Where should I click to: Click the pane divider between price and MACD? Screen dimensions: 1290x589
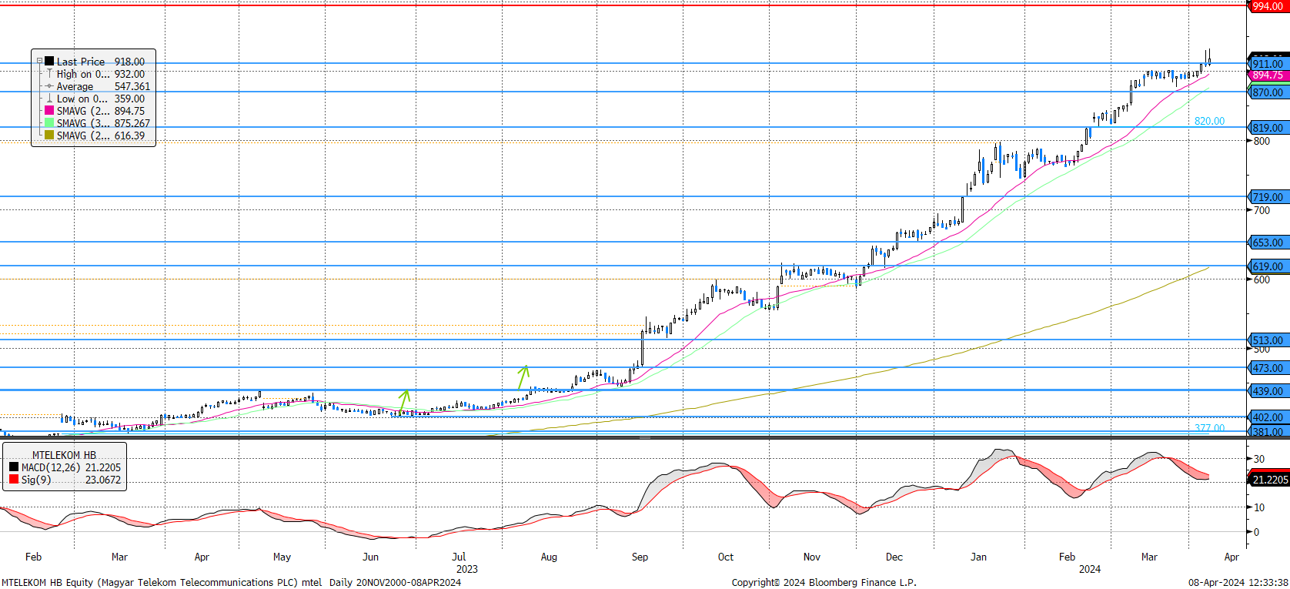click(645, 437)
